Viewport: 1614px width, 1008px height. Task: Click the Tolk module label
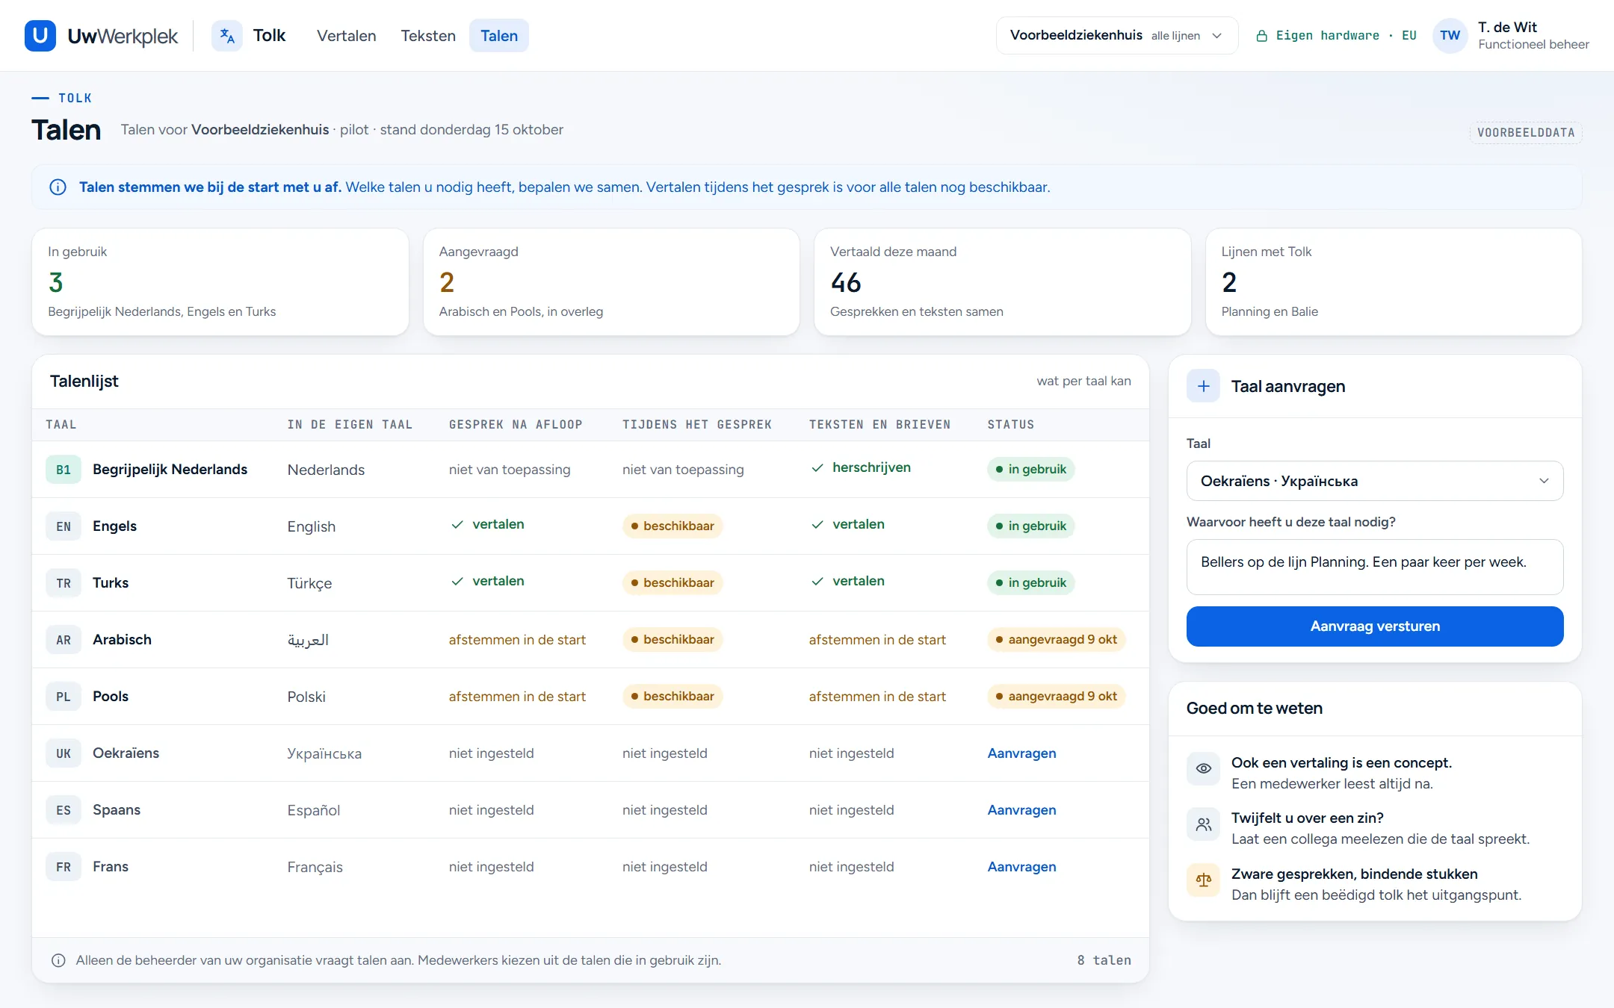[x=269, y=35]
